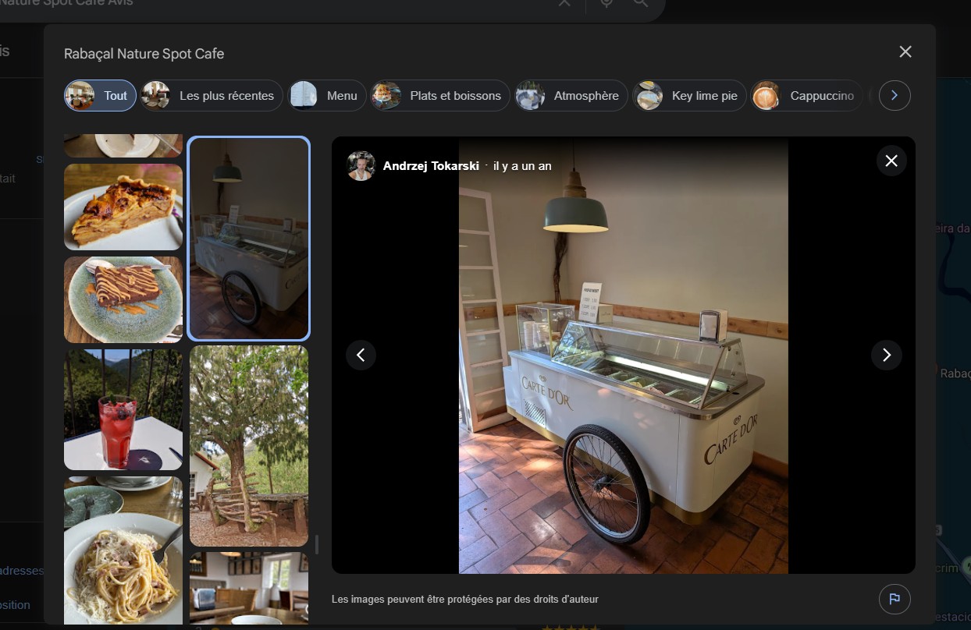The height and width of the screenshot is (630, 971).
Task: Choose the Cappuccino photo filter
Action: tap(807, 96)
